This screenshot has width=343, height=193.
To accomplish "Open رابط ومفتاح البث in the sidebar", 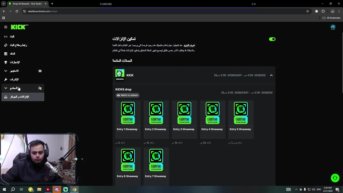I will pos(23,45).
